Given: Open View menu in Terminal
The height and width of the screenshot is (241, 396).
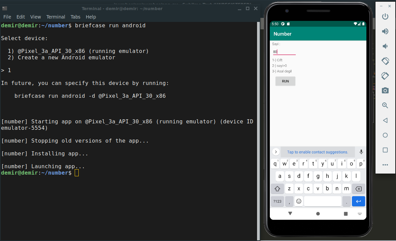Looking at the screenshot, I should (x=35, y=17).
